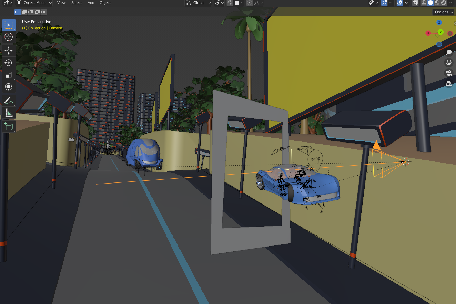Switch to wireframe viewport shading

pos(424,3)
